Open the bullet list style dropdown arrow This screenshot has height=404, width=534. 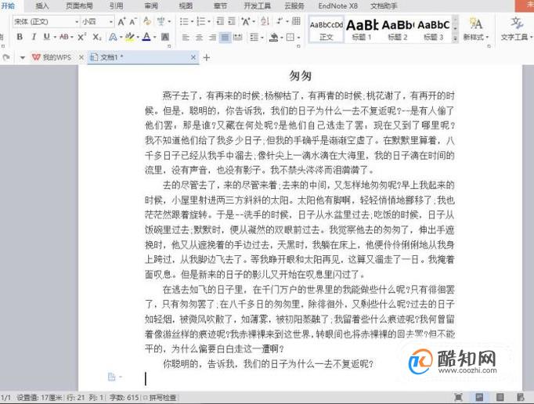coord(192,22)
